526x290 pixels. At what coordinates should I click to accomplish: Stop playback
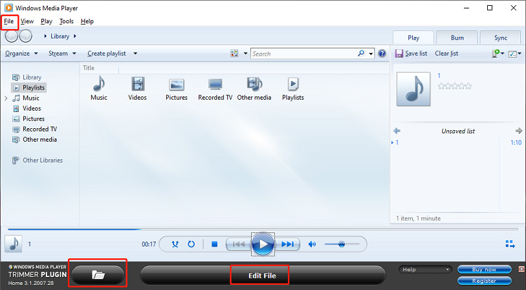pos(215,244)
